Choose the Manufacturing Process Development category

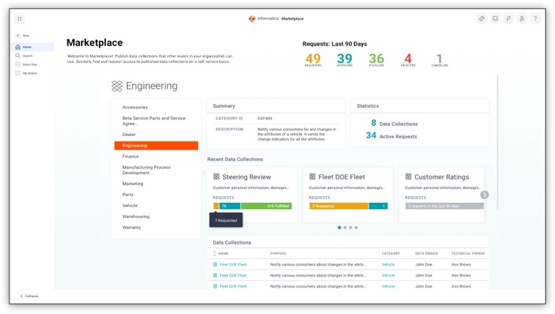tap(146, 170)
